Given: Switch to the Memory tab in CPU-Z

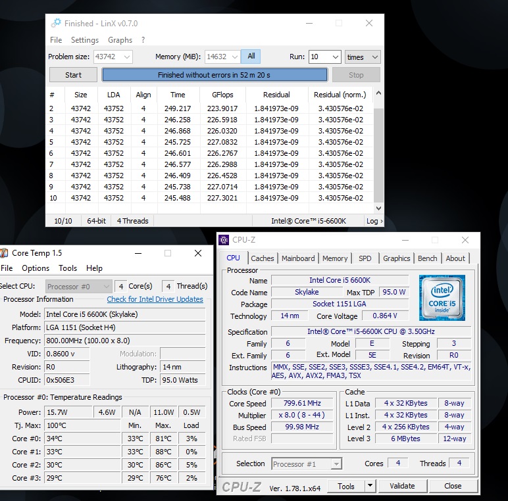Looking at the screenshot, I should coord(335,258).
